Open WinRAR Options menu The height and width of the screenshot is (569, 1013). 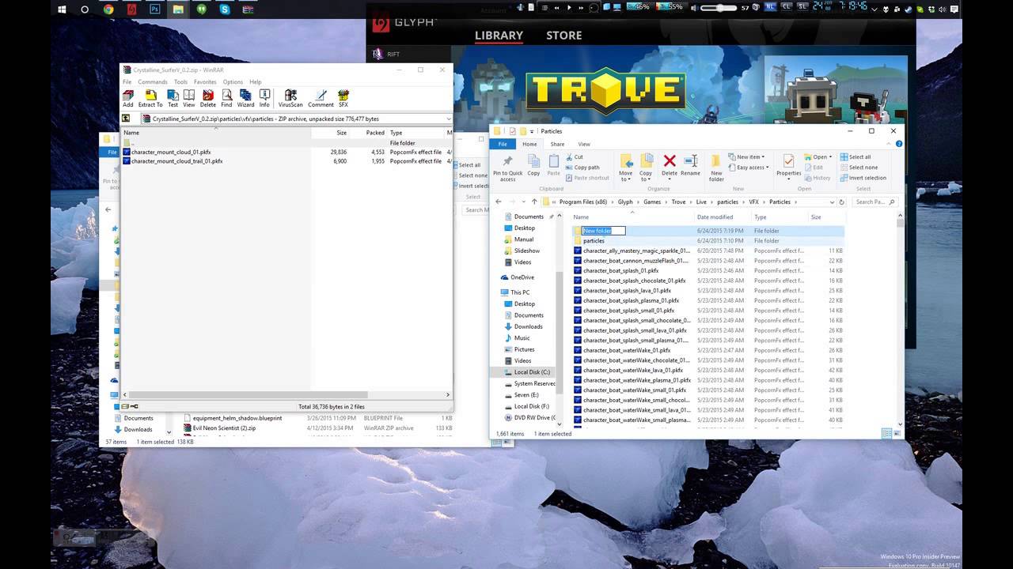point(233,82)
